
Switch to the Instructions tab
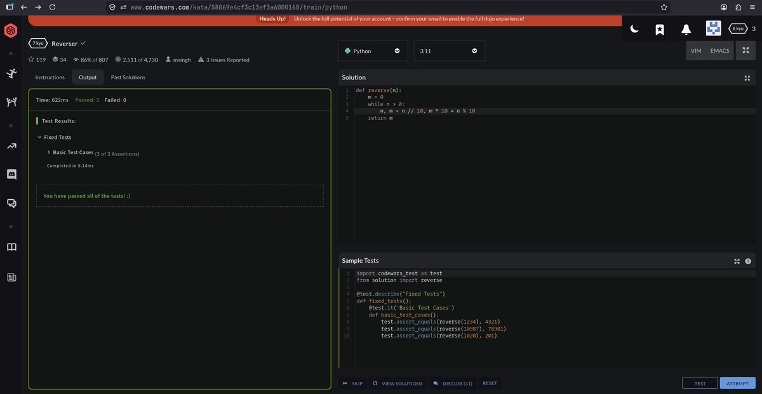pos(50,77)
